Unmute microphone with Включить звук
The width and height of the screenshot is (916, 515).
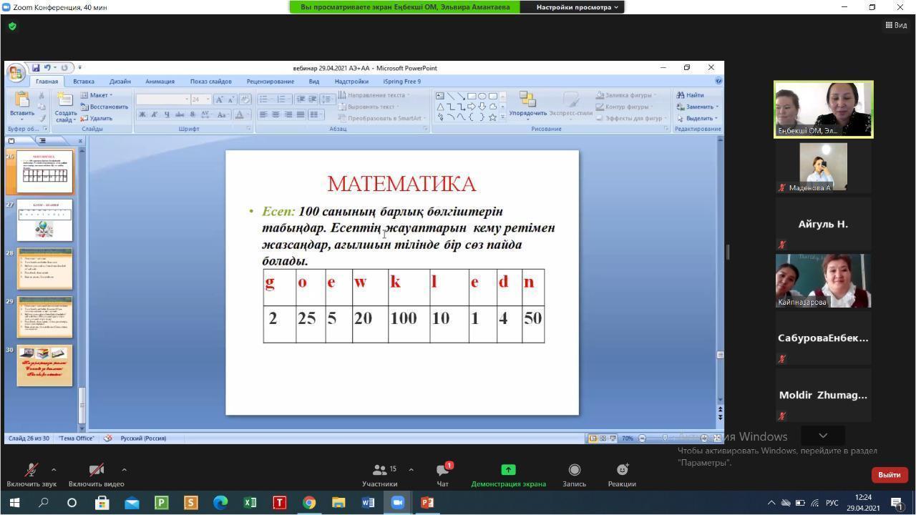pyautogui.click(x=31, y=470)
